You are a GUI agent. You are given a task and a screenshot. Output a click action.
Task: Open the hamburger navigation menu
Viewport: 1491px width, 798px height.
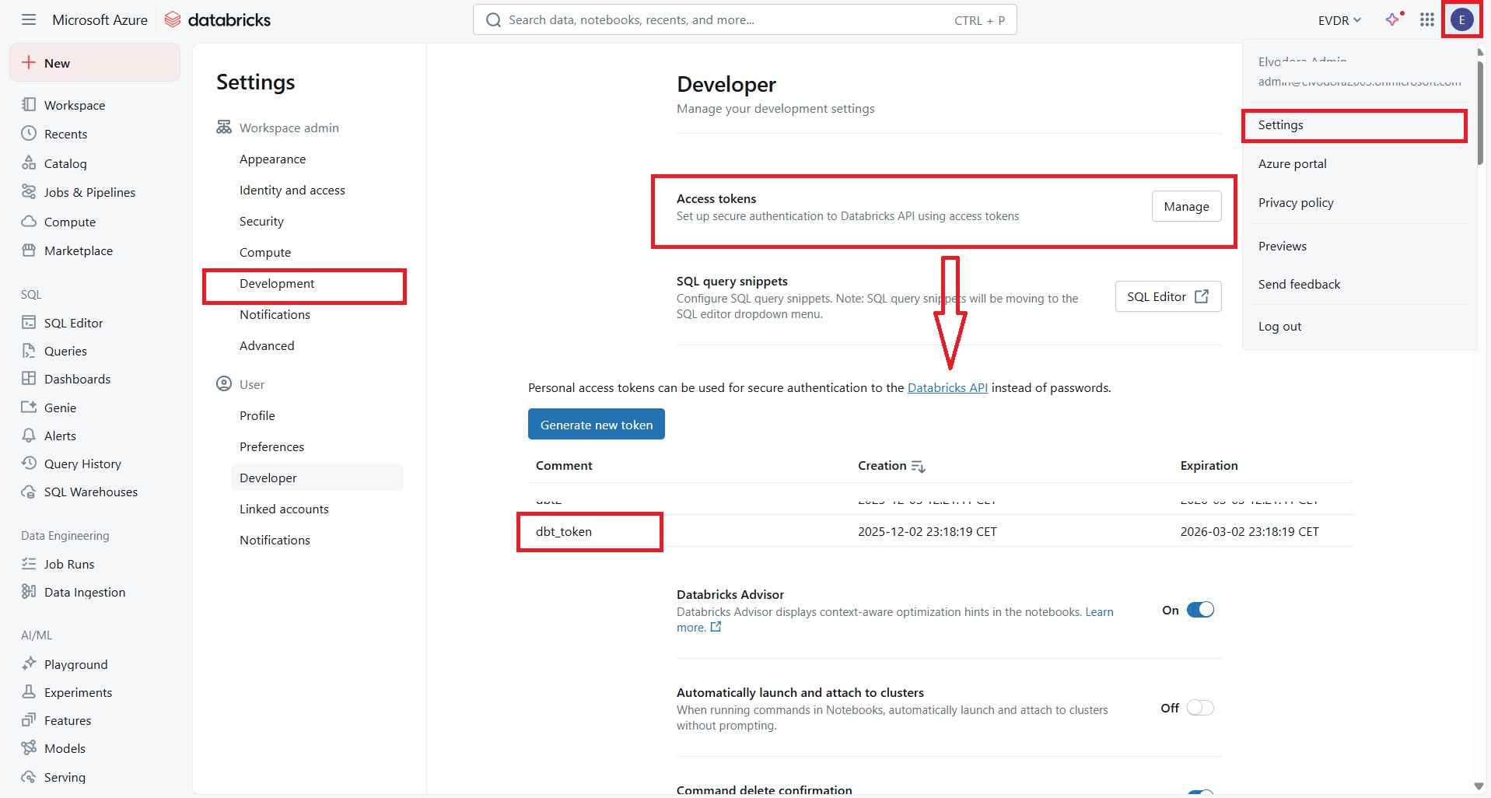click(x=29, y=19)
